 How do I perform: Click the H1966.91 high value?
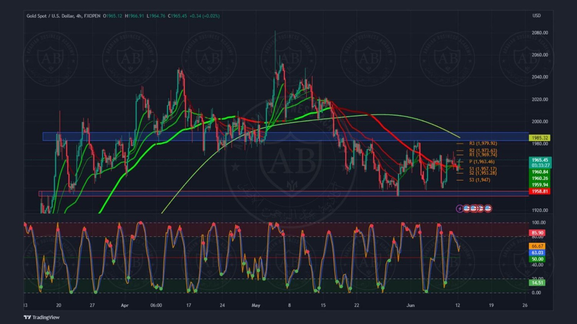coord(134,16)
